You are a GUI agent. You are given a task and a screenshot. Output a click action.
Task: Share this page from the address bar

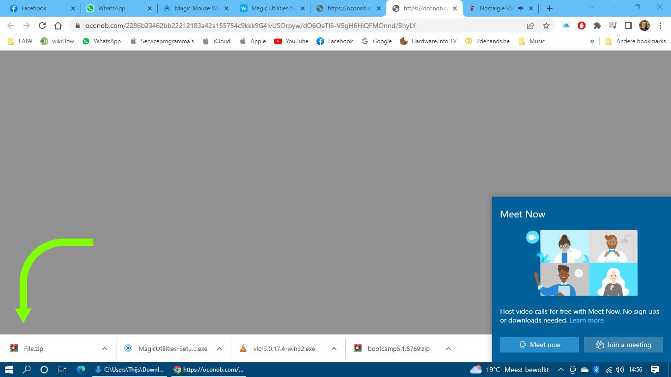coord(531,26)
